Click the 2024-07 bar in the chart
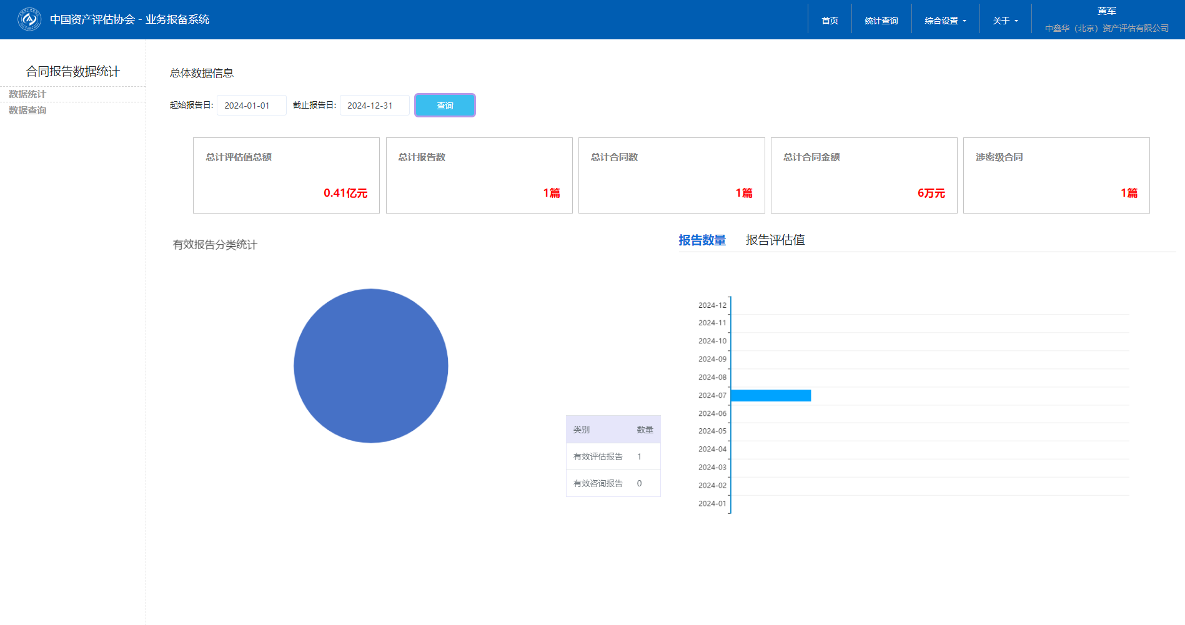Image resolution: width=1185 pixels, height=625 pixels. [x=770, y=395]
